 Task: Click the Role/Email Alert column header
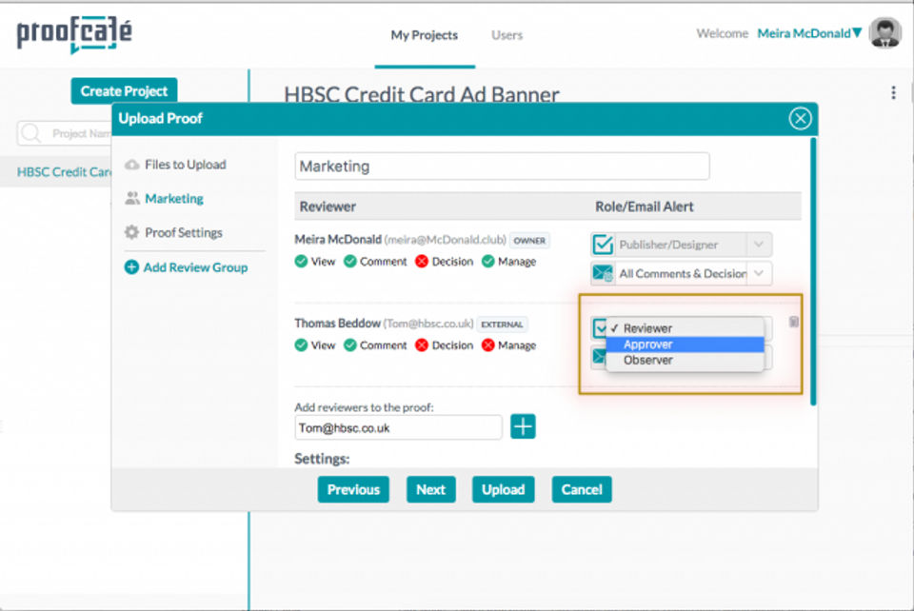pyautogui.click(x=645, y=207)
